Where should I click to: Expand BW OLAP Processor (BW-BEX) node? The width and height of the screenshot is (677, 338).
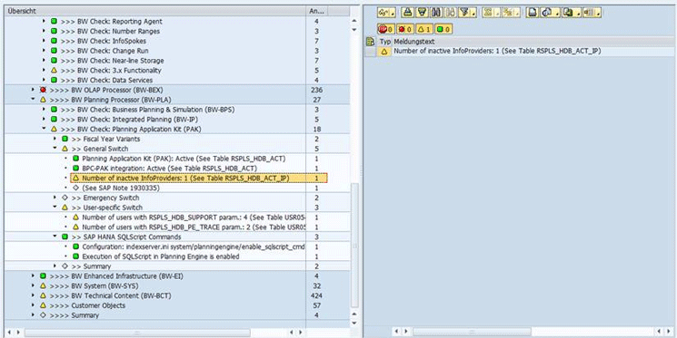click(x=34, y=90)
